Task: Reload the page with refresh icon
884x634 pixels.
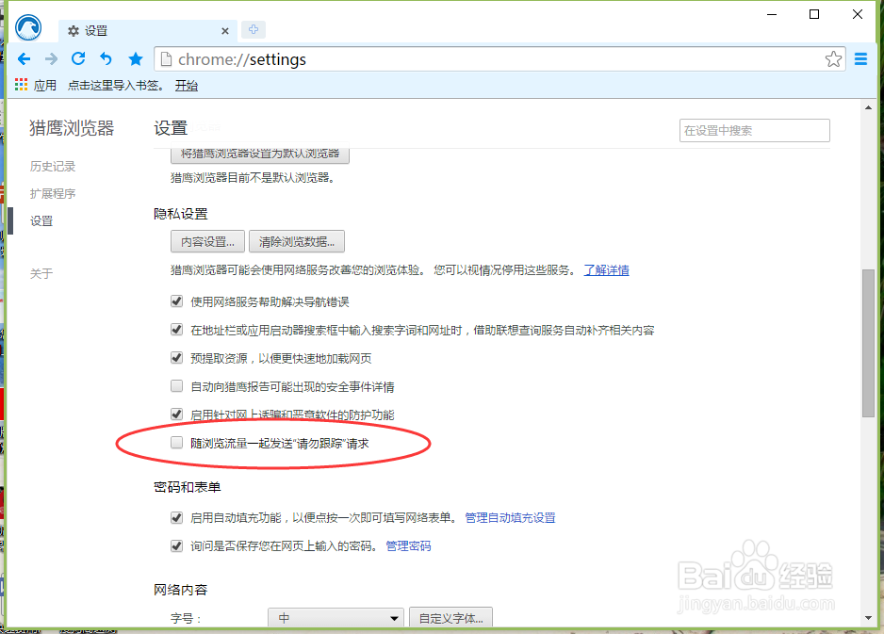Action: pyautogui.click(x=78, y=58)
